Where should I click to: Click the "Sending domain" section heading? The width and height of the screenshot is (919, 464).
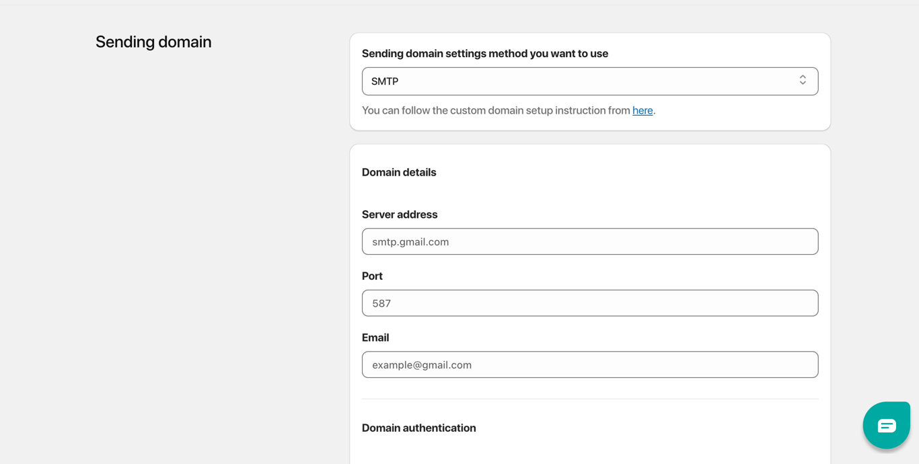153,42
